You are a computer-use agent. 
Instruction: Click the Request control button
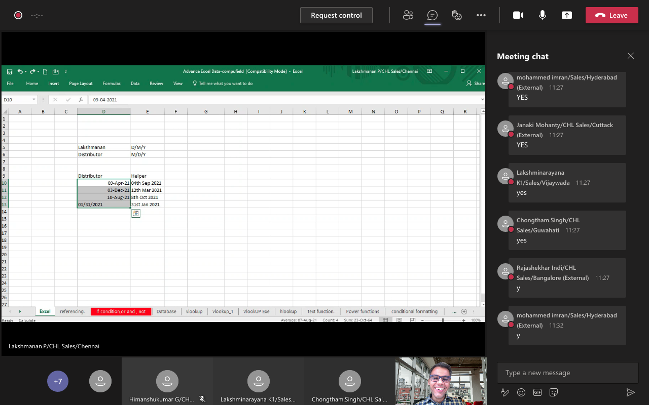[x=336, y=15]
